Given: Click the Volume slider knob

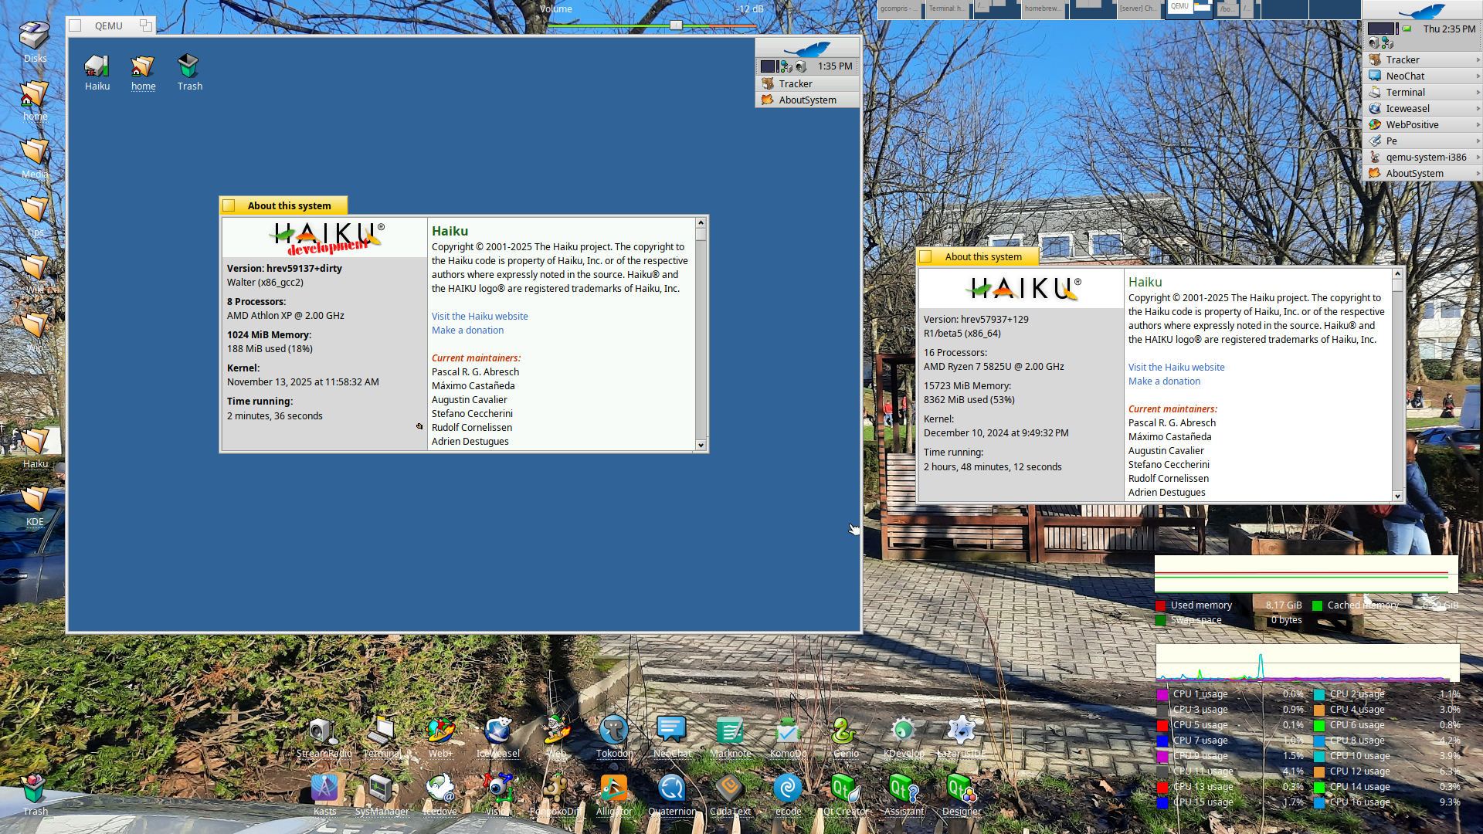Looking at the screenshot, I should pos(676,25).
